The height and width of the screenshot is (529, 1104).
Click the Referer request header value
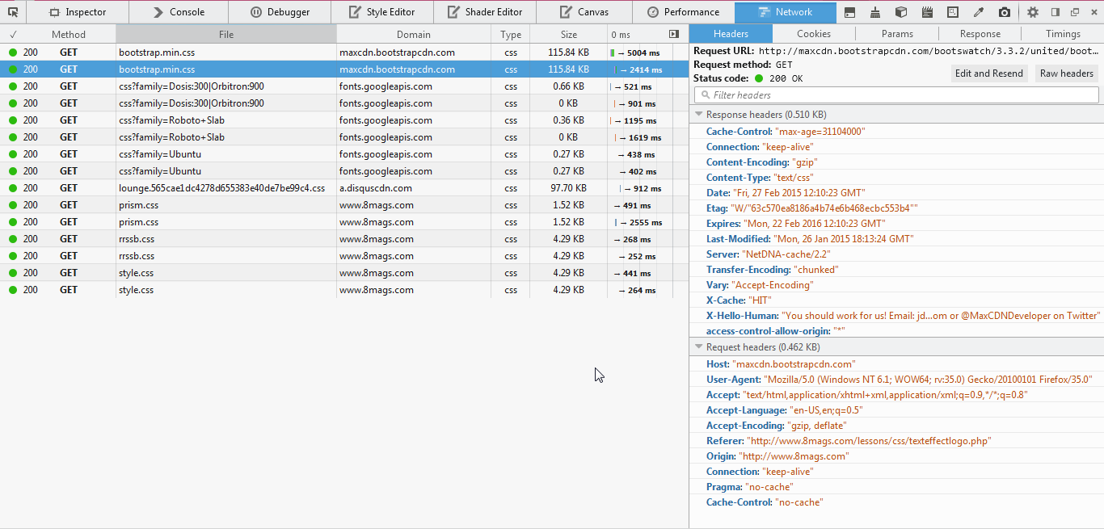[x=869, y=441]
